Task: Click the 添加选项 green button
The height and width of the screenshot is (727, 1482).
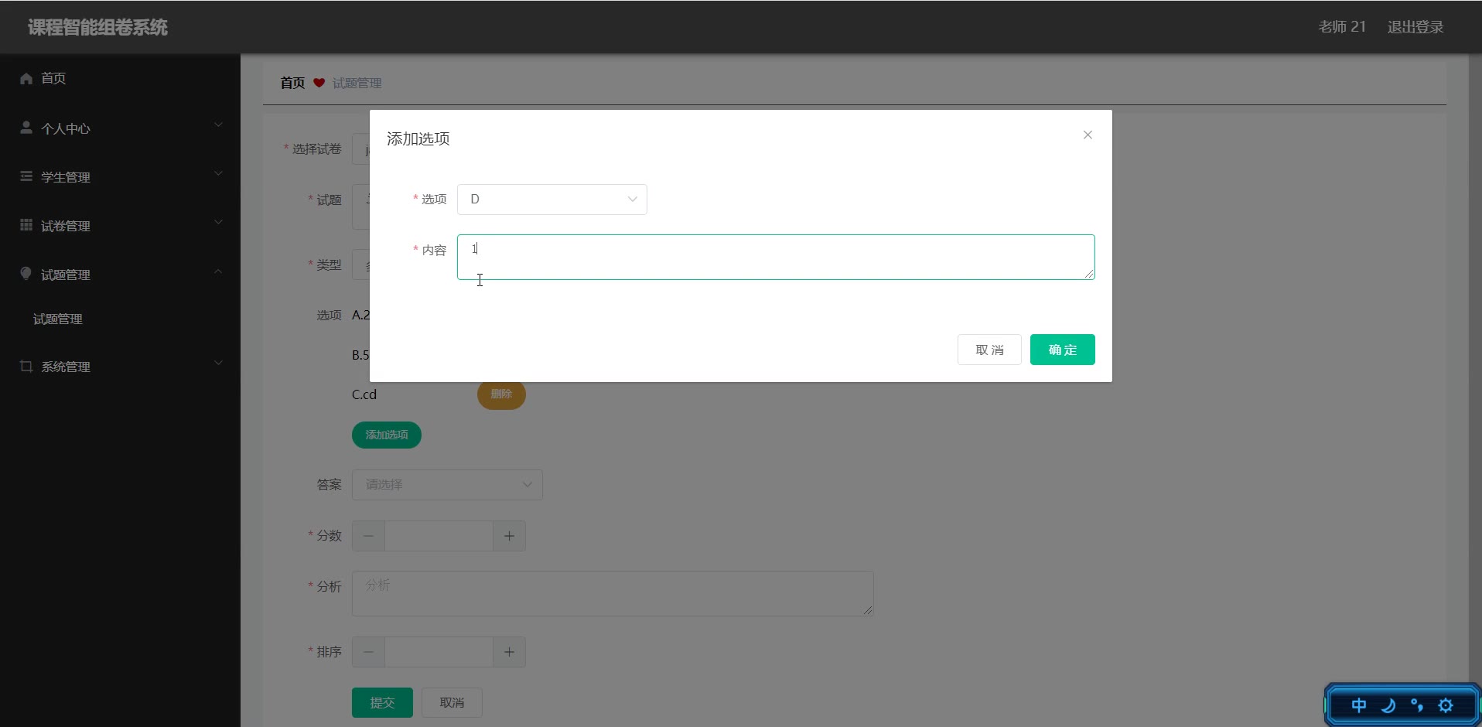Action: (387, 435)
